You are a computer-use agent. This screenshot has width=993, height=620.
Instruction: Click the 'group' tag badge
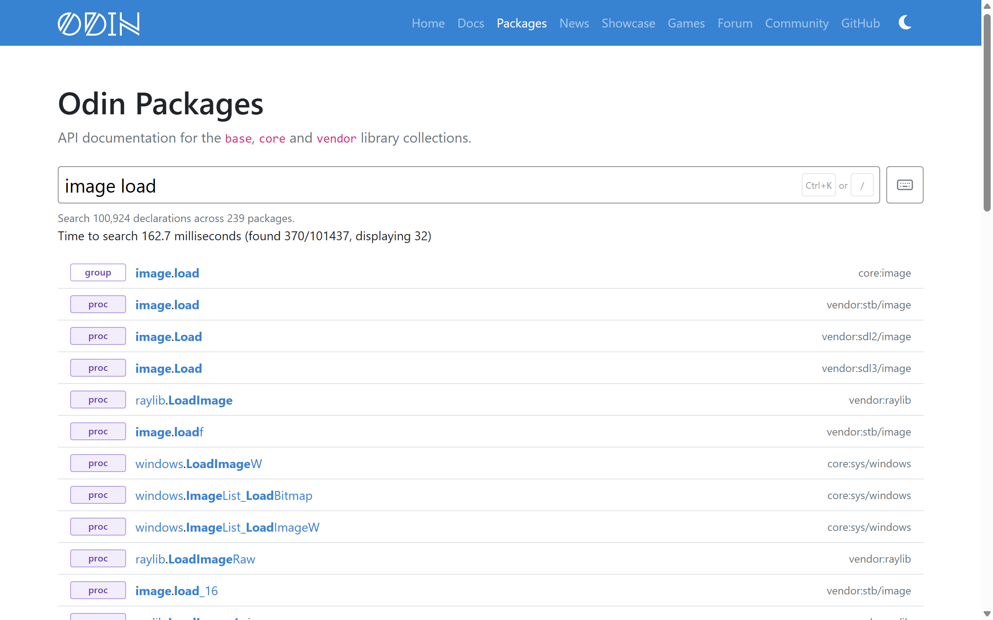(x=98, y=272)
